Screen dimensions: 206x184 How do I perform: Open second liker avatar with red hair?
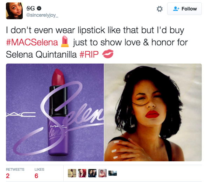tap(82, 173)
